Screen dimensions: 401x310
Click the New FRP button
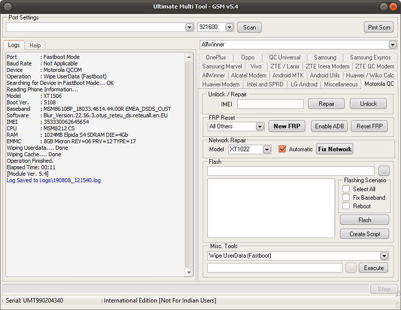pyautogui.click(x=287, y=126)
